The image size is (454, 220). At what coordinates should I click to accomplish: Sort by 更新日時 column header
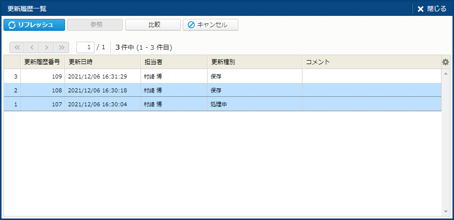103,62
